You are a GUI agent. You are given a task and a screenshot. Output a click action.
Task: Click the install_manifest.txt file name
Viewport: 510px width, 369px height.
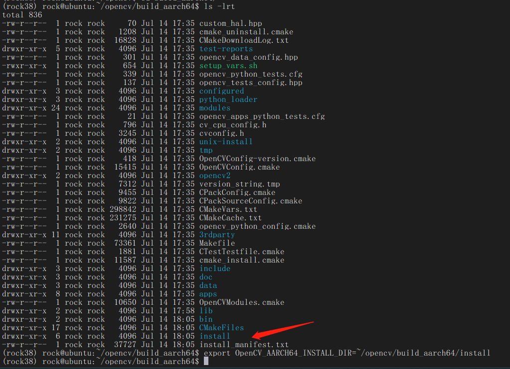[244, 344]
